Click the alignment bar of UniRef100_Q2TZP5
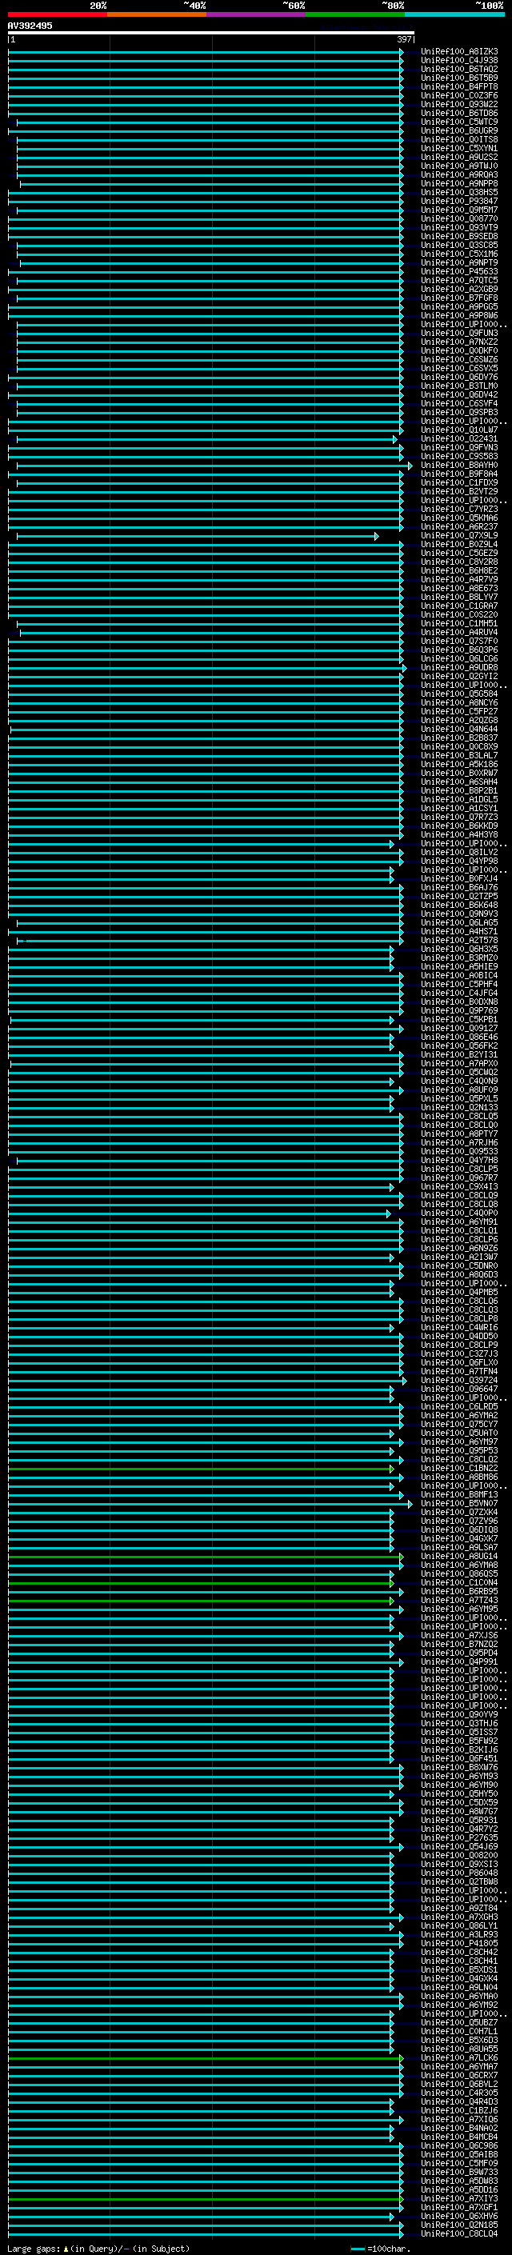The image size is (512, 2255). point(206,897)
